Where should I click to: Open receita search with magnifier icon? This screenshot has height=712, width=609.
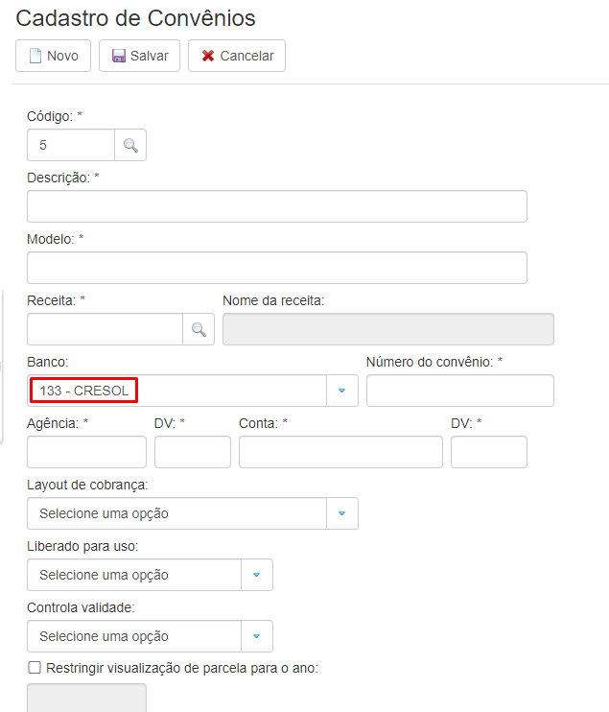[x=199, y=329]
